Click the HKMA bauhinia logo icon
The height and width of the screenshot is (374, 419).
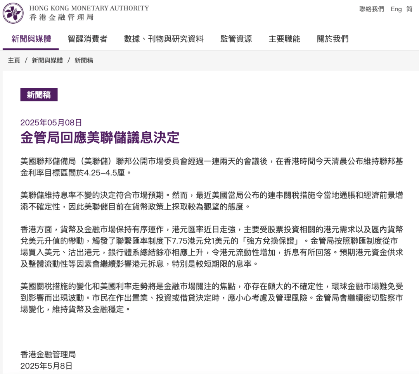13,13
